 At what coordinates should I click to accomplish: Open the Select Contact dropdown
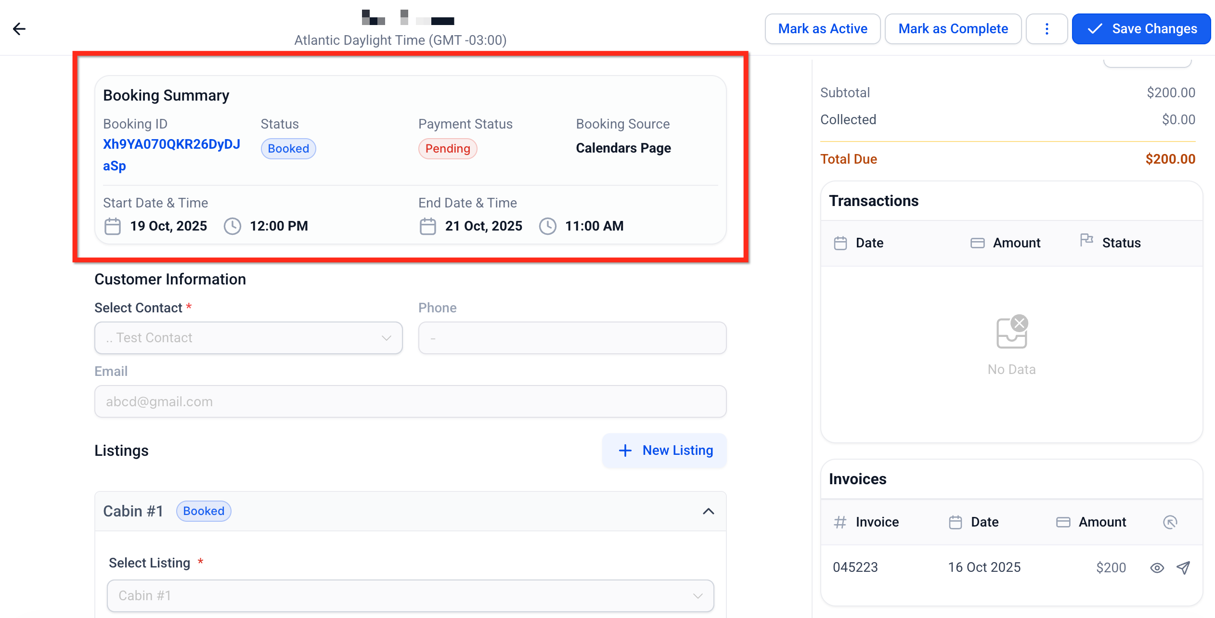pos(248,338)
